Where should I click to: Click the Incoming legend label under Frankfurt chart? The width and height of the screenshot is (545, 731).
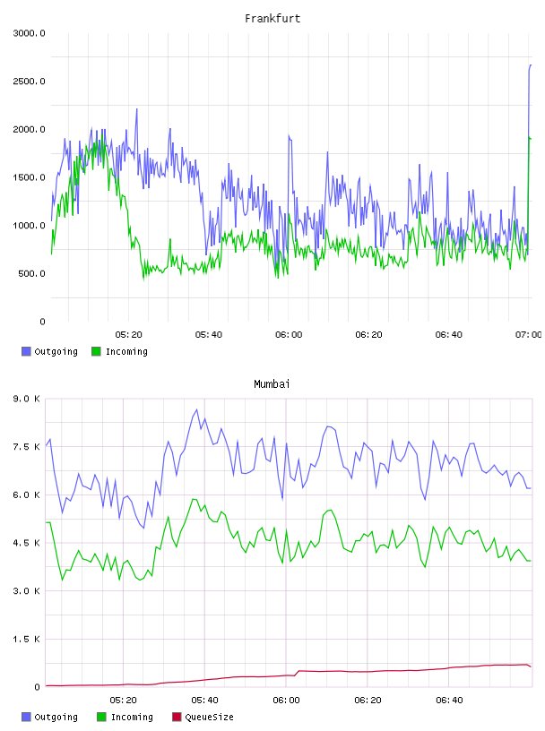126,352
